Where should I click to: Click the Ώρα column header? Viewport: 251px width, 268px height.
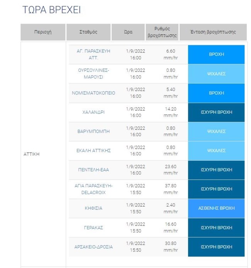[128, 32]
